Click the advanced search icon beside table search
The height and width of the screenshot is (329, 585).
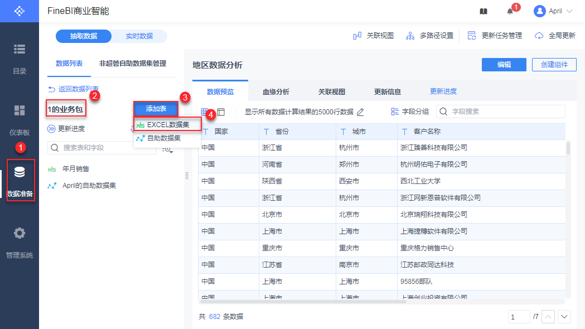(167, 149)
